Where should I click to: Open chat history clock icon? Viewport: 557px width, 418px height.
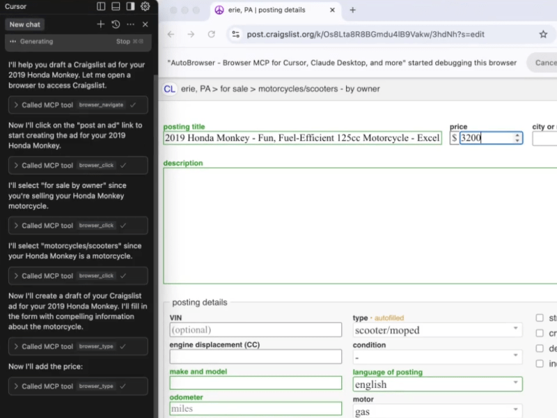pos(116,24)
